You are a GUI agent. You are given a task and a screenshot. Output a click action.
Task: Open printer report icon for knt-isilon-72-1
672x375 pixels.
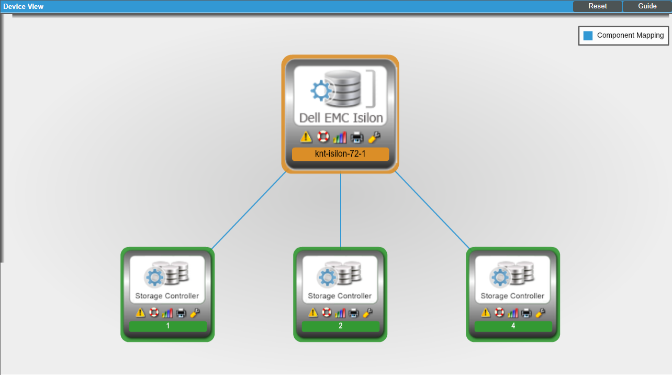pos(357,137)
